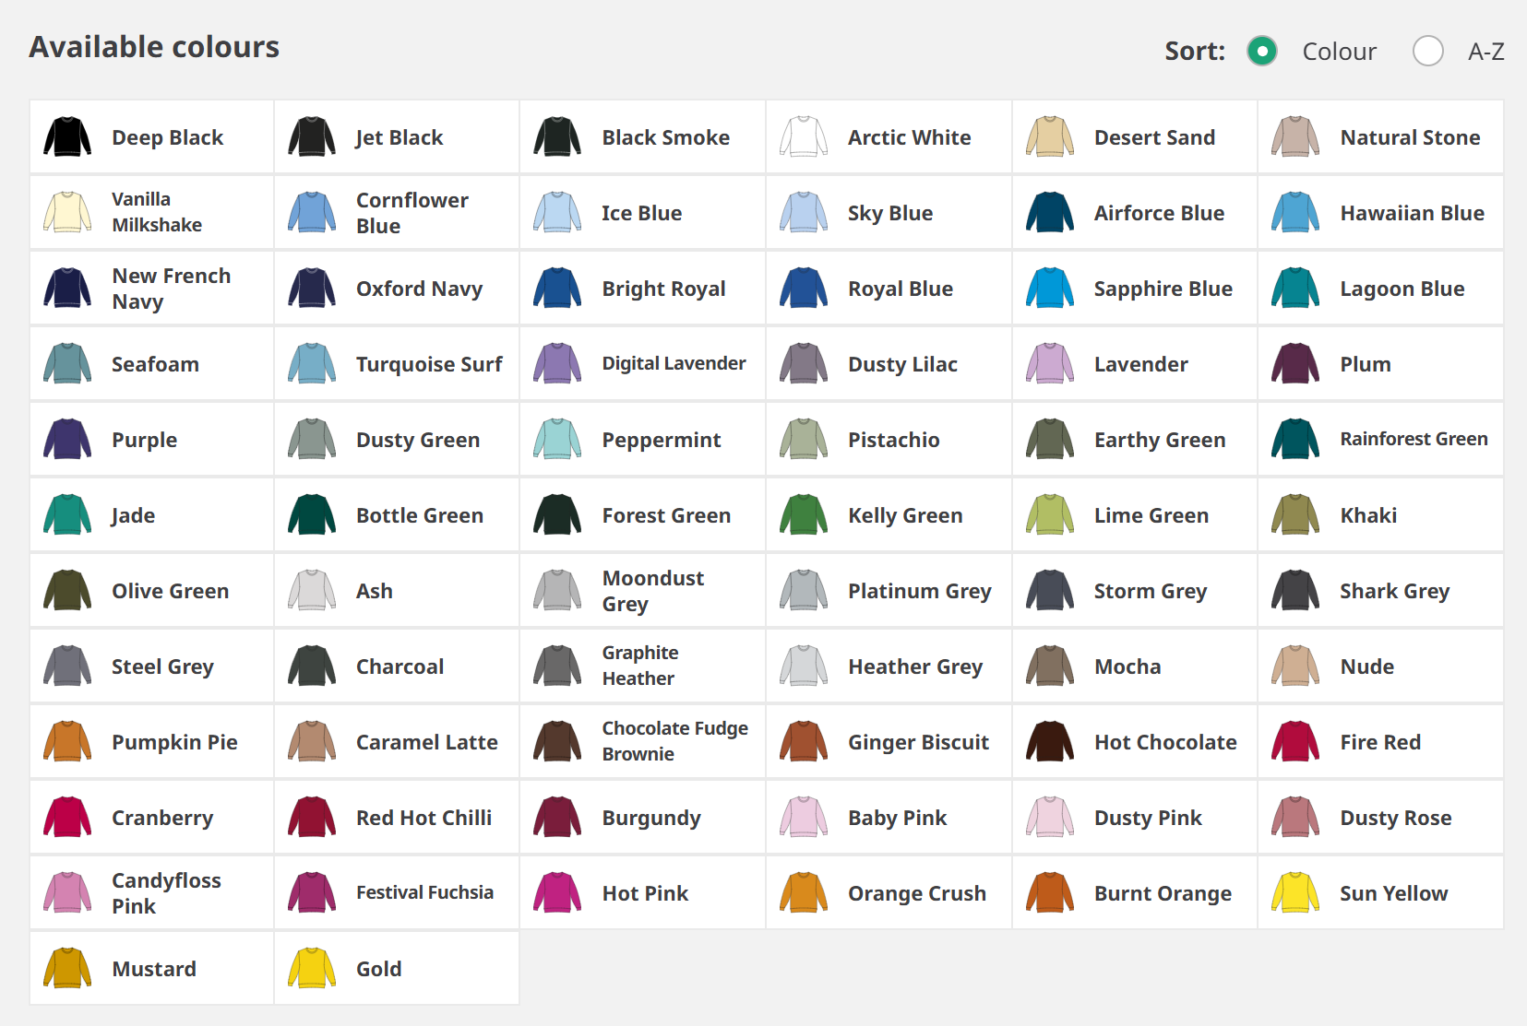The image size is (1527, 1026).
Task: Click the Deep Black sweatshirt icon
Action: coord(67,137)
